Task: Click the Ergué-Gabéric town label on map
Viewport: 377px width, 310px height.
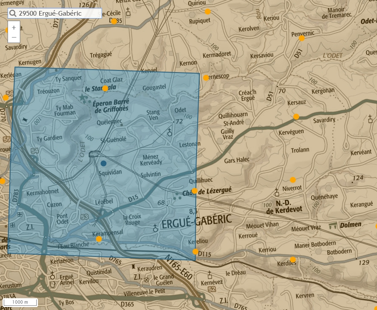Action: coord(197,220)
